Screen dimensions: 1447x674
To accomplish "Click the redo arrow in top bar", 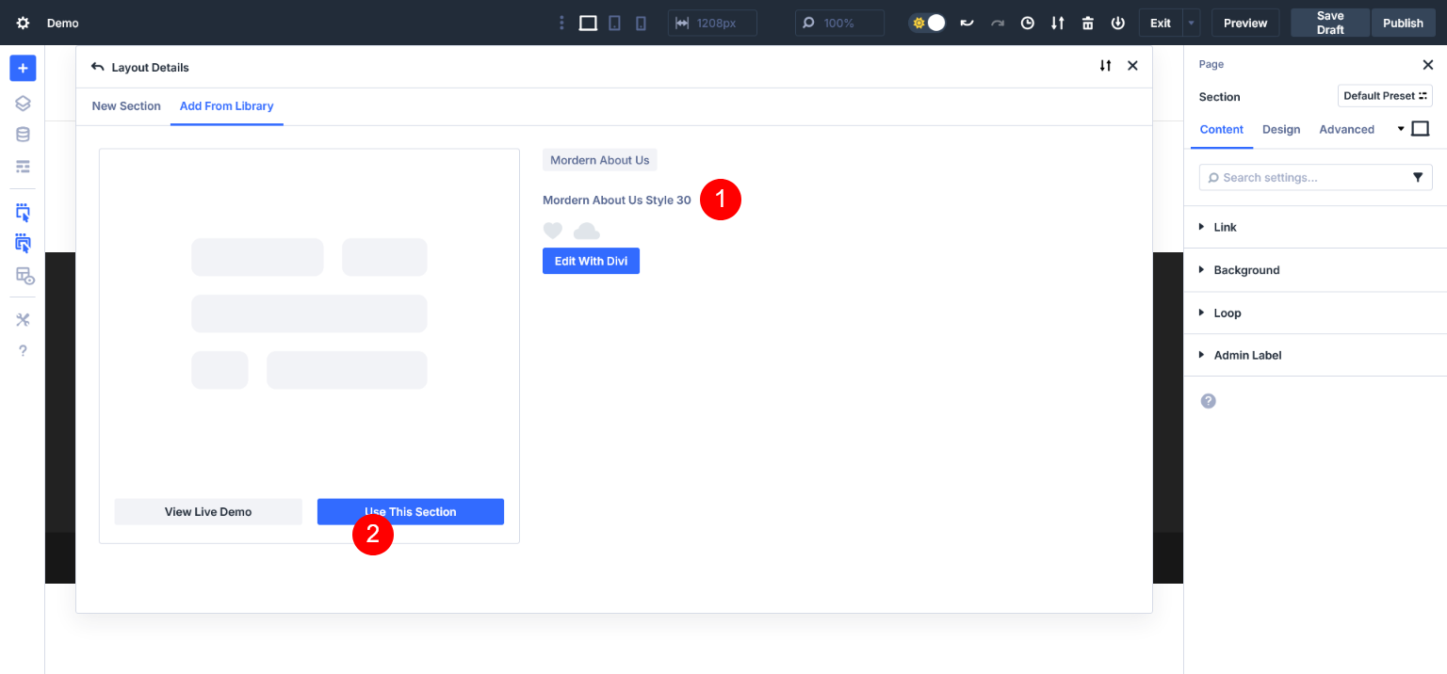I will coord(998,23).
